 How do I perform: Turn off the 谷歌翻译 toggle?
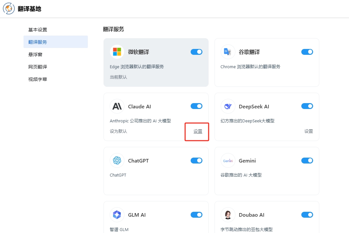pyautogui.click(x=307, y=52)
